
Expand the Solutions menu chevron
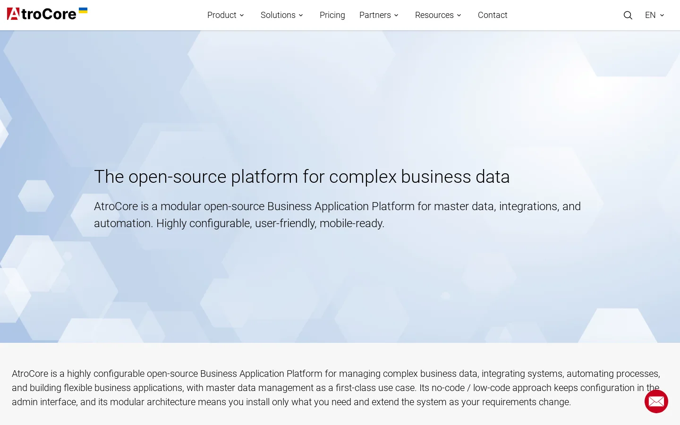pos(301,15)
